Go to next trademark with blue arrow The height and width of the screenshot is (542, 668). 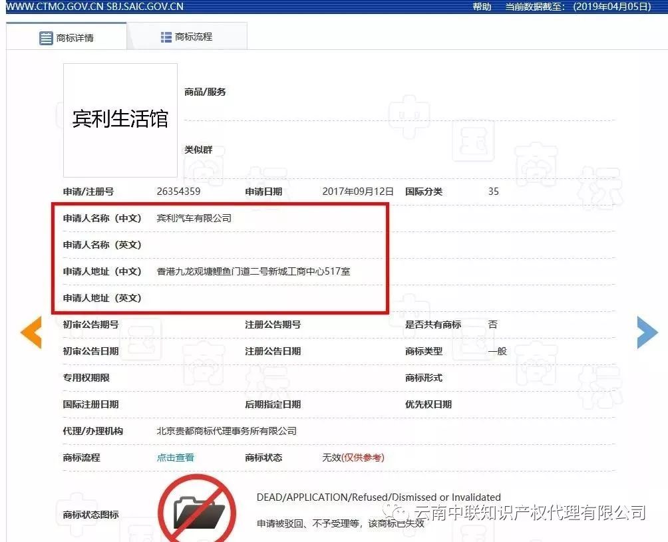click(647, 332)
